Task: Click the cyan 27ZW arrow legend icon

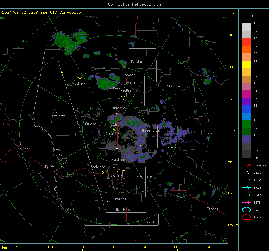Action: (x=246, y=188)
